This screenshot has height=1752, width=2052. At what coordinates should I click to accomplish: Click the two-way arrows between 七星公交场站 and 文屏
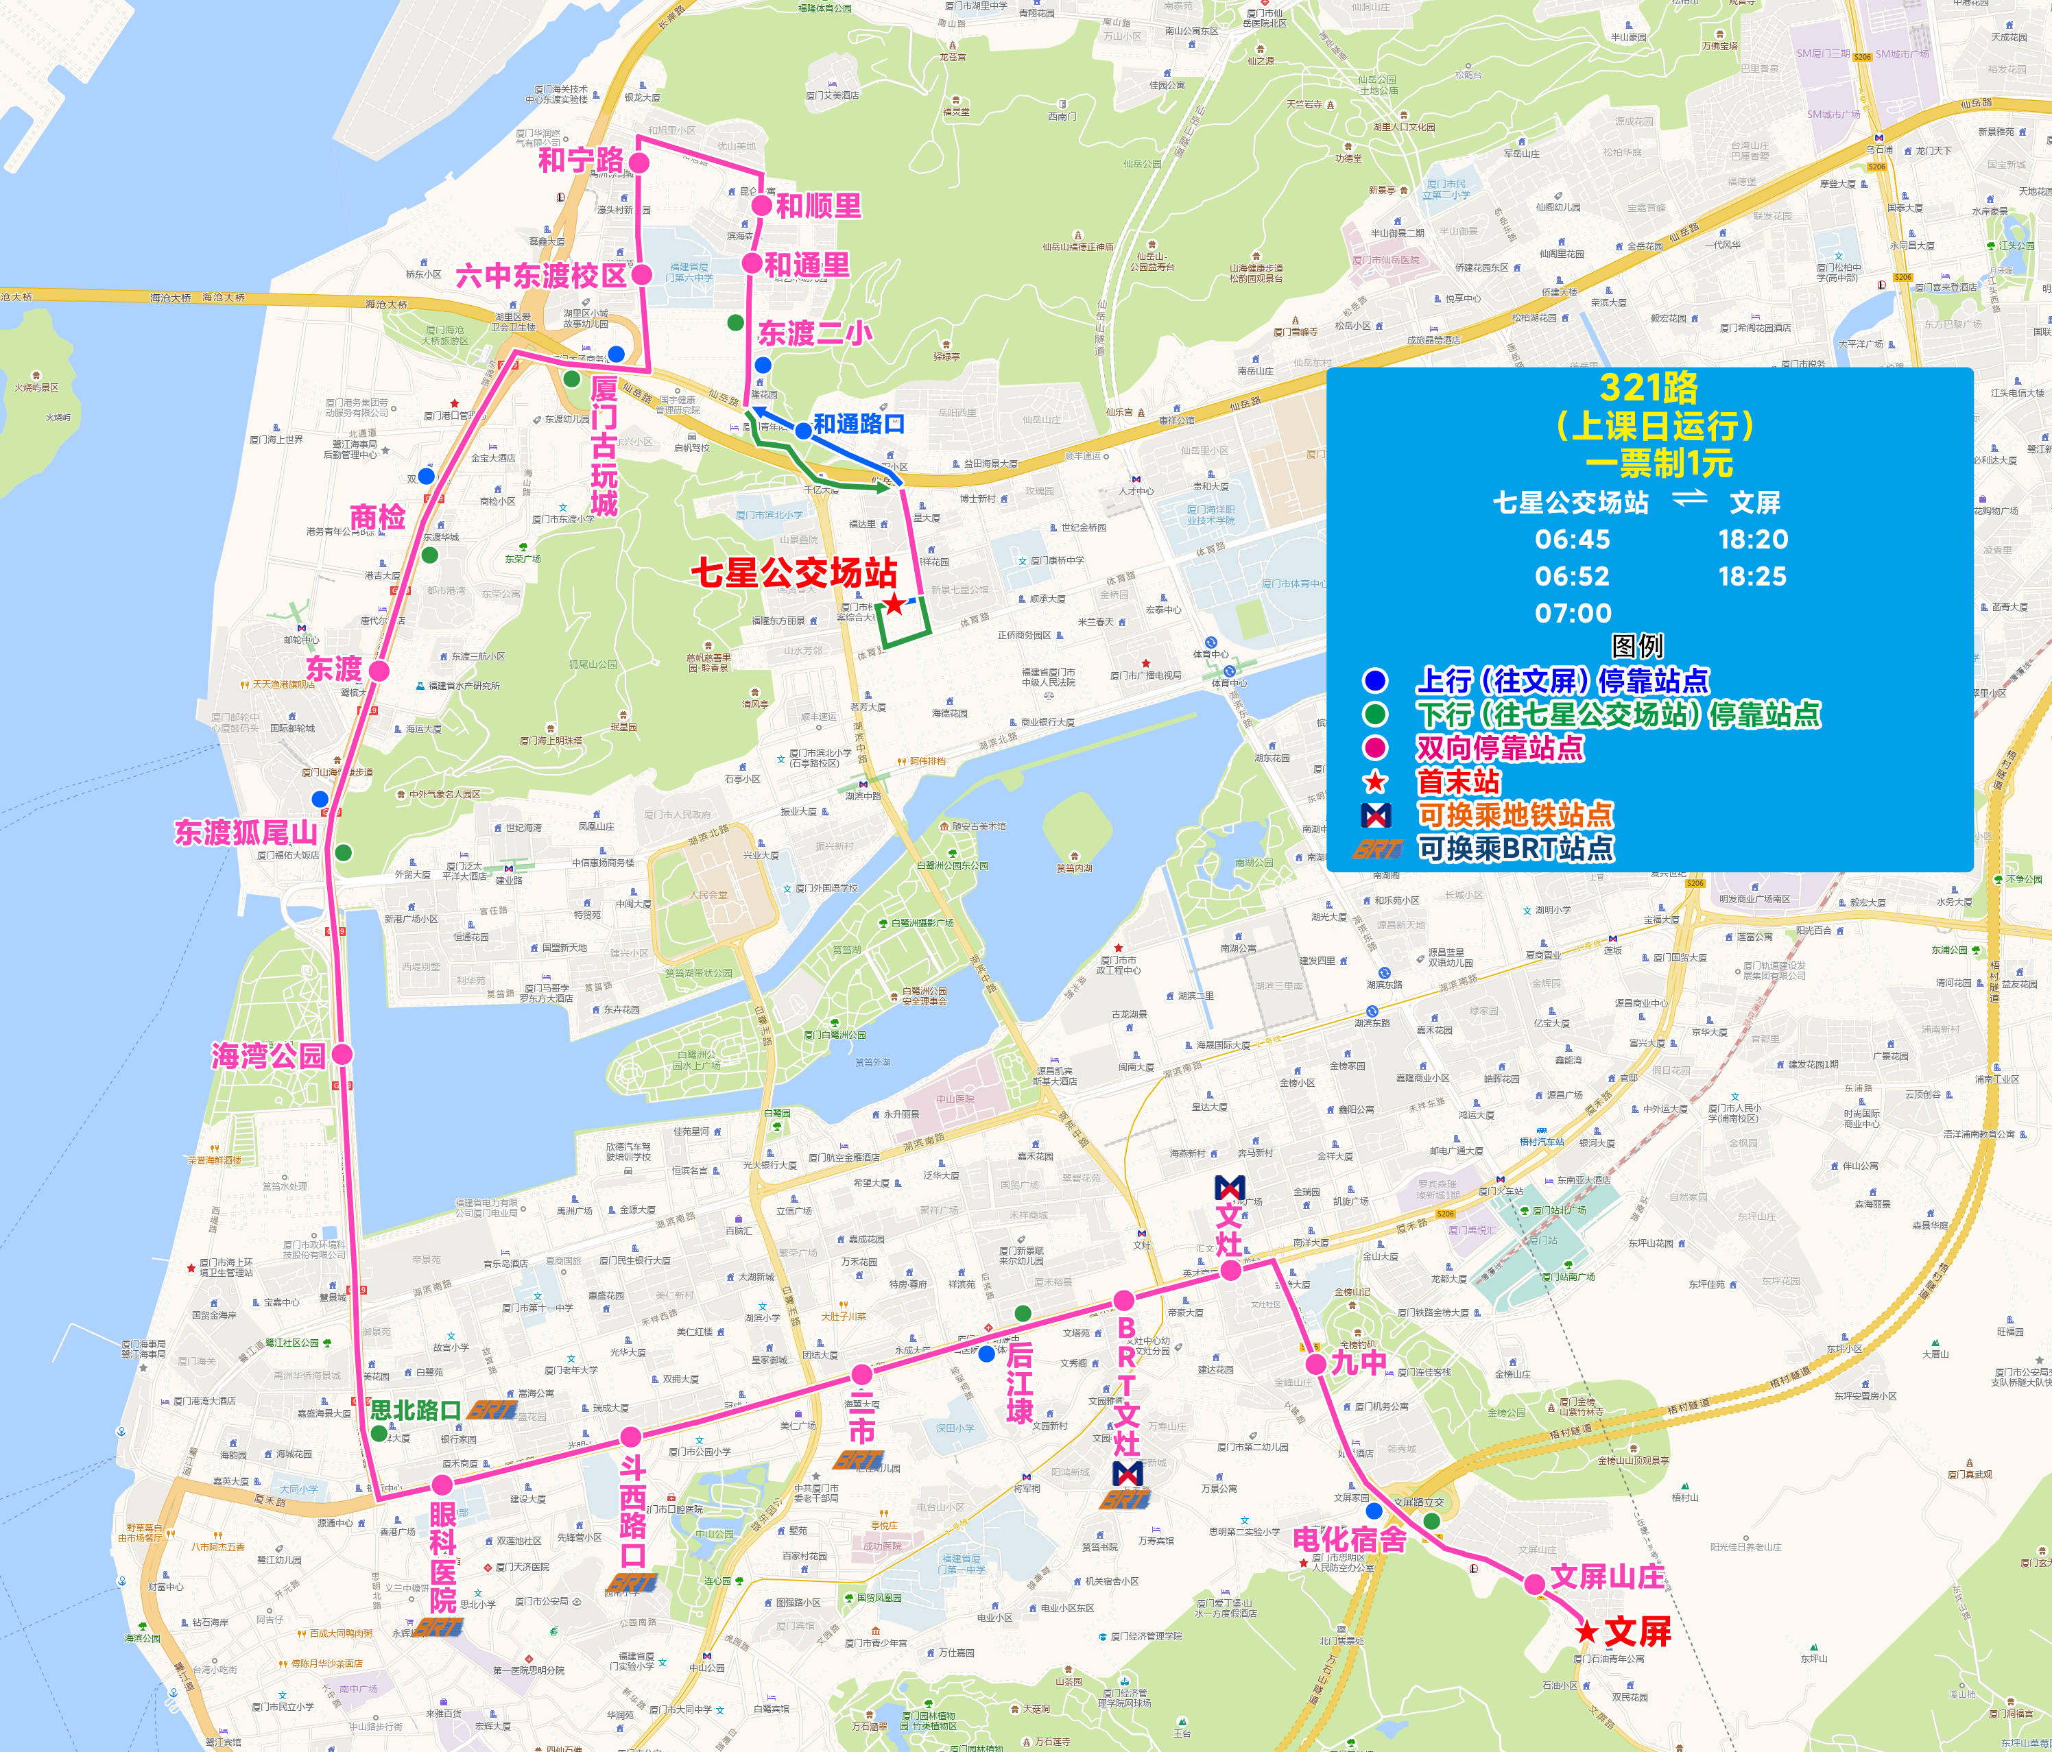click(x=1689, y=498)
